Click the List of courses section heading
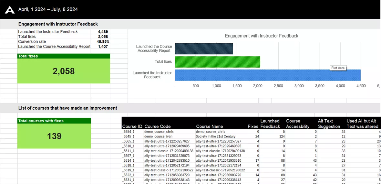Image resolution: width=381 pixels, height=184 pixels. coord(68,108)
